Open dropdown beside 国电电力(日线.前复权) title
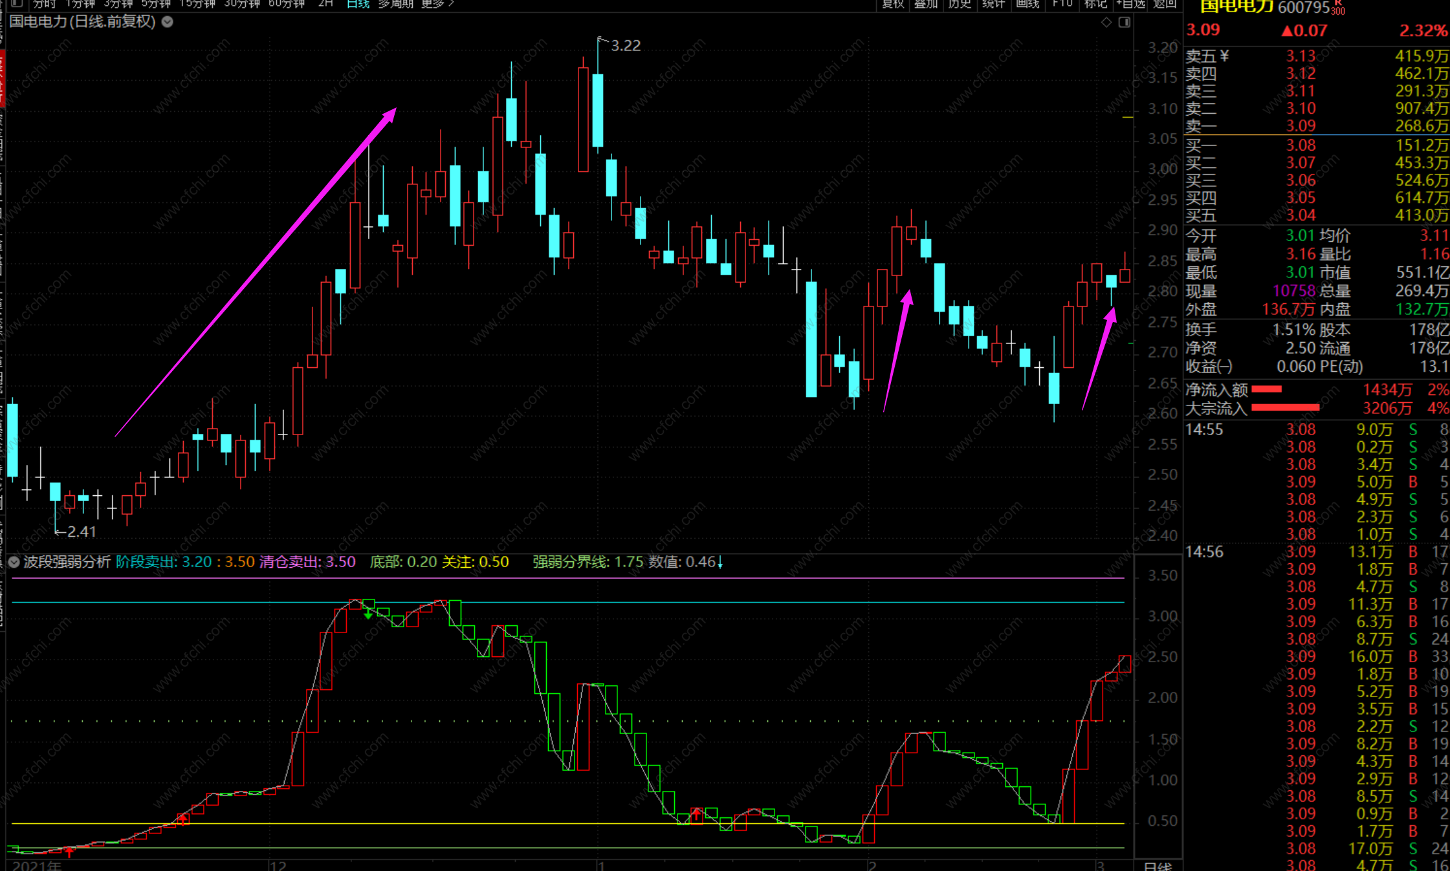1450x871 pixels. pyautogui.click(x=168, y=22)
